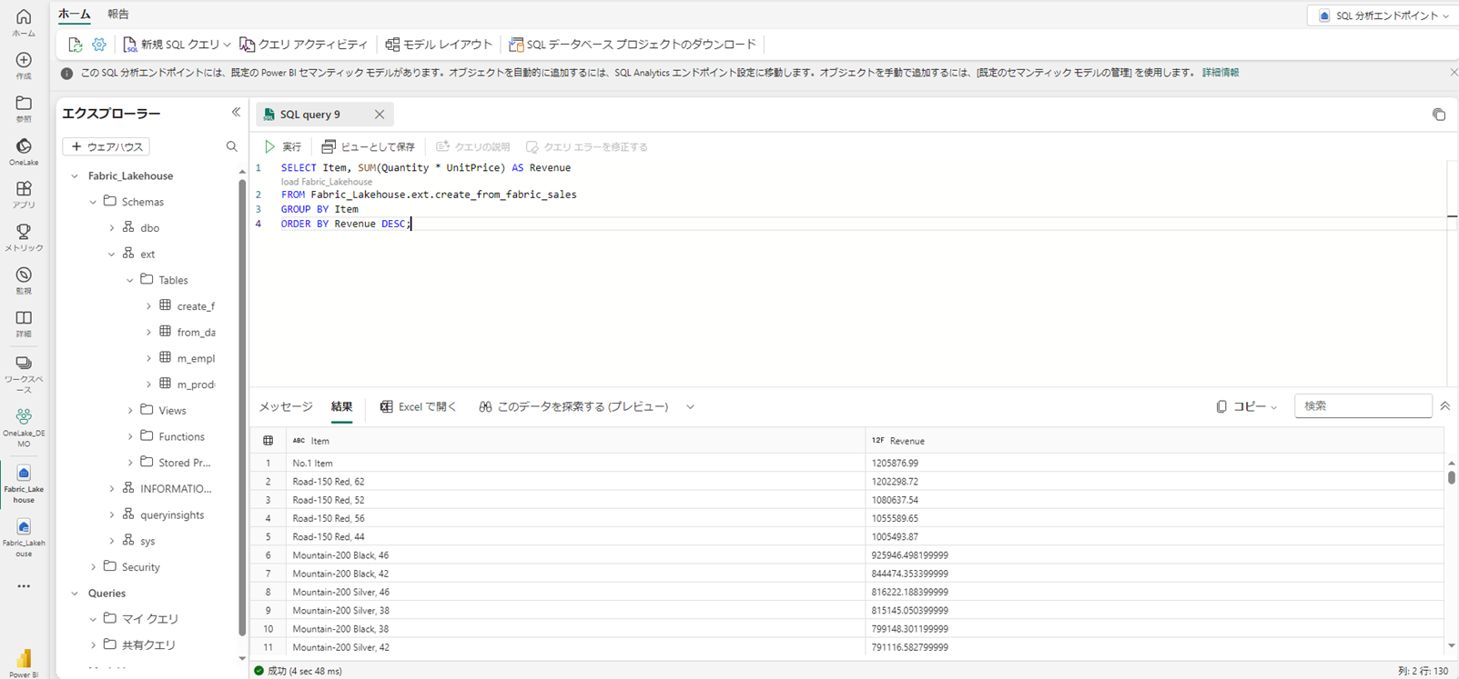Open クエリ アクティビティ
Viewport: 1459px width, 679px height.
pos(304,45)
